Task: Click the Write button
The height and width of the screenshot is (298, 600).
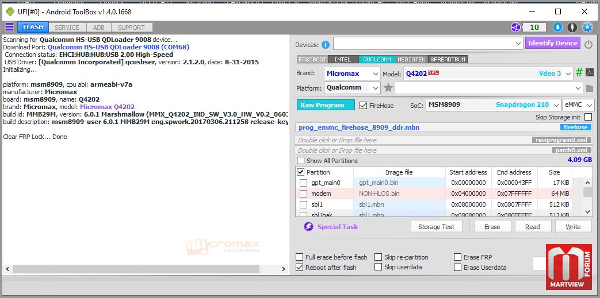Action: pyautogui.click(x=573, y=227)
